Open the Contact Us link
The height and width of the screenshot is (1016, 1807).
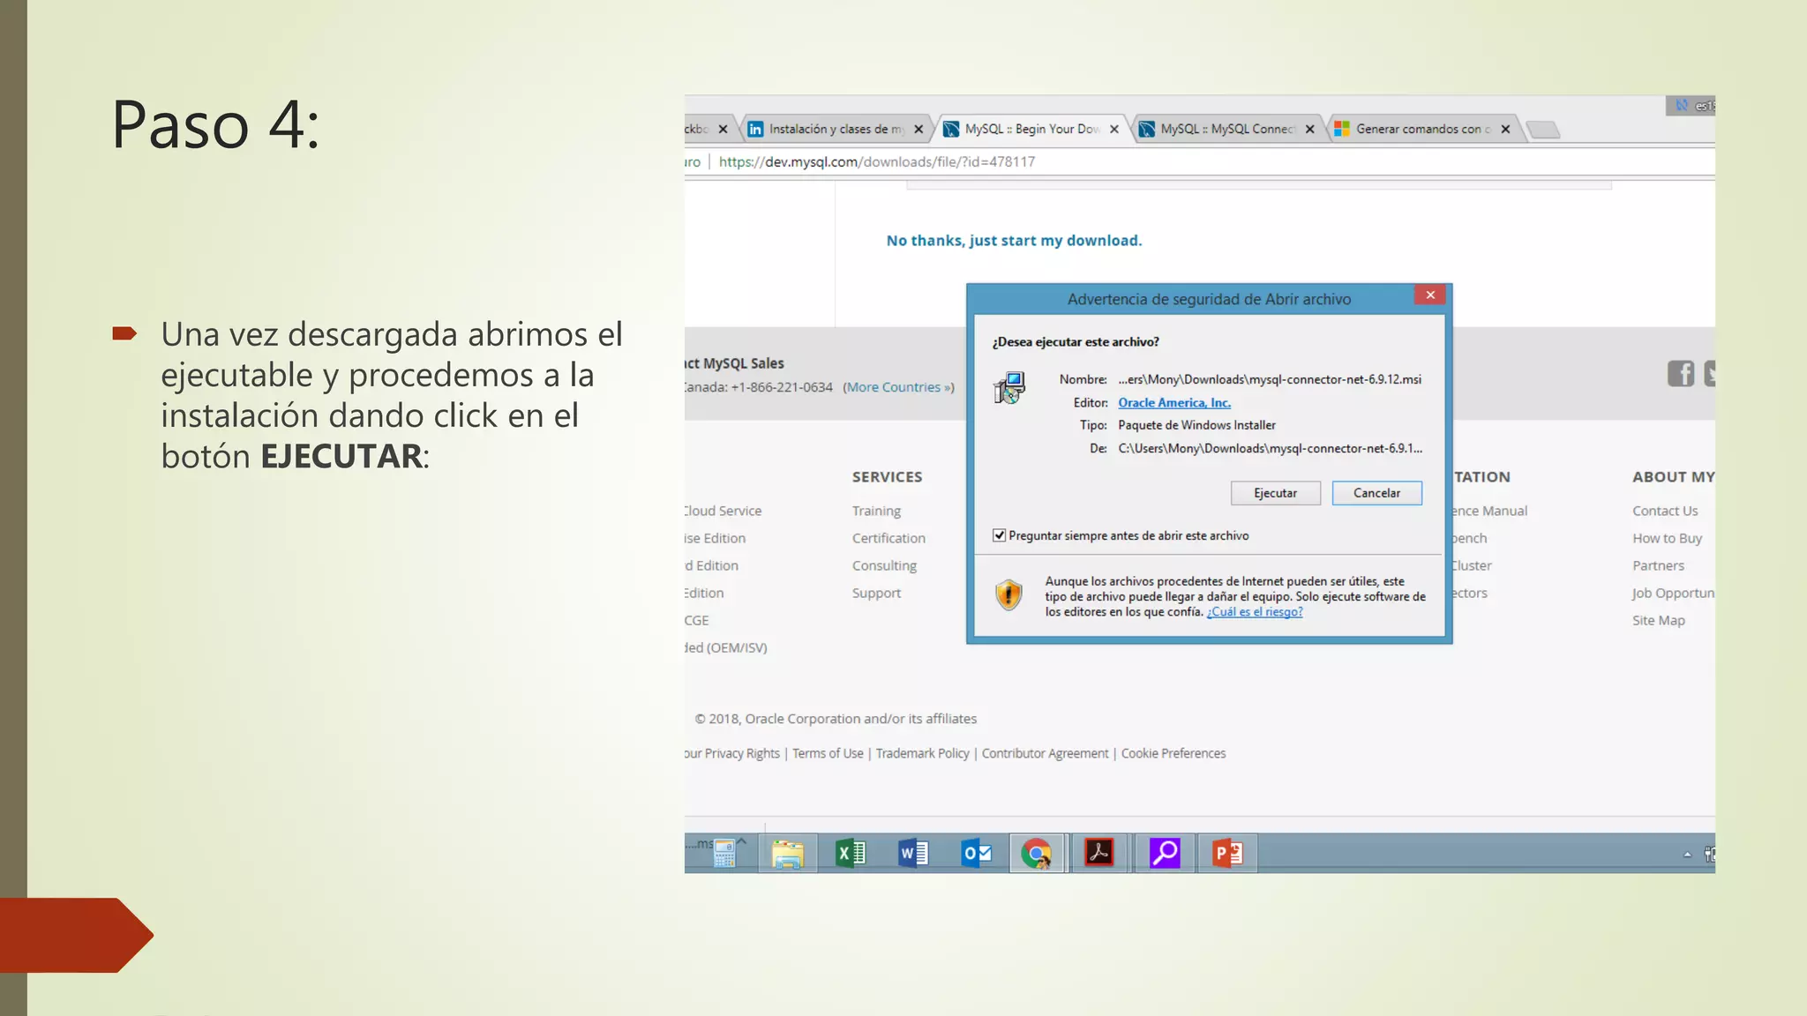pos(1665,511)
